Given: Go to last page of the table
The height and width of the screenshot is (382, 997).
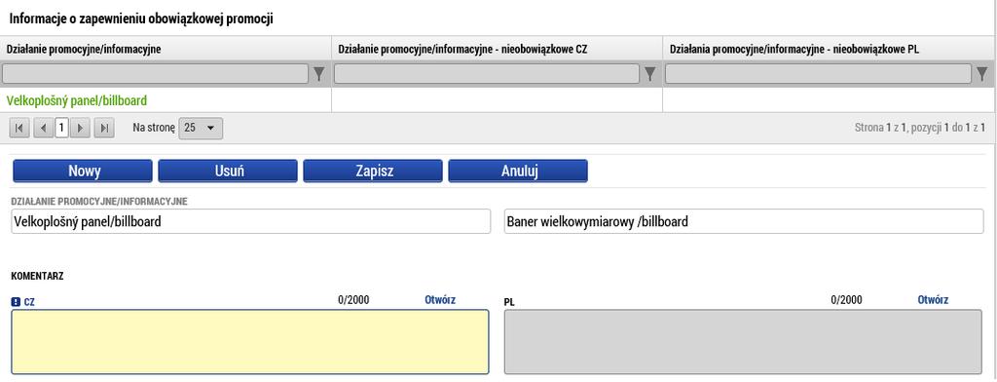Looking at the screenshot, I should tap(103, 128).
